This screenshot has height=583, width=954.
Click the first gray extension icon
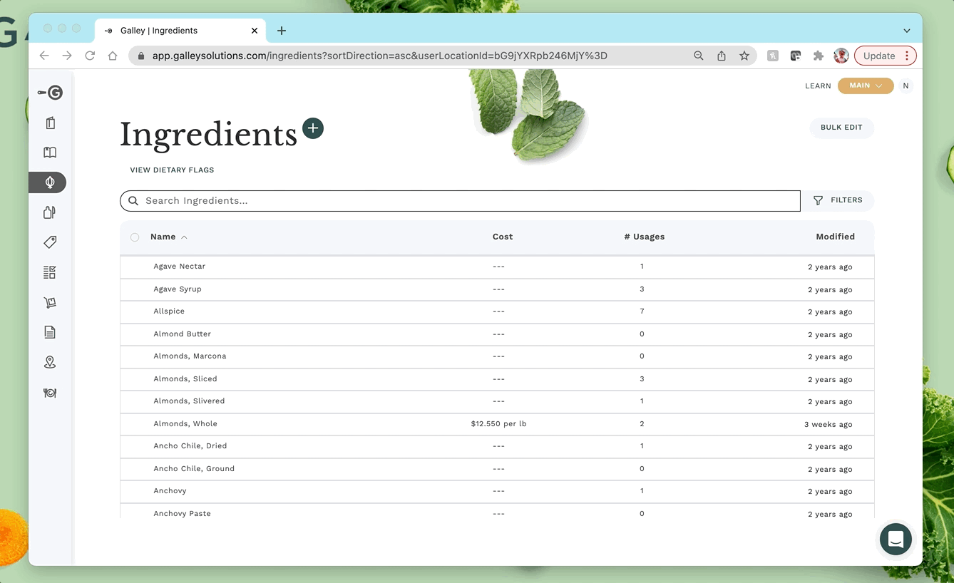[x=773, y=56]
